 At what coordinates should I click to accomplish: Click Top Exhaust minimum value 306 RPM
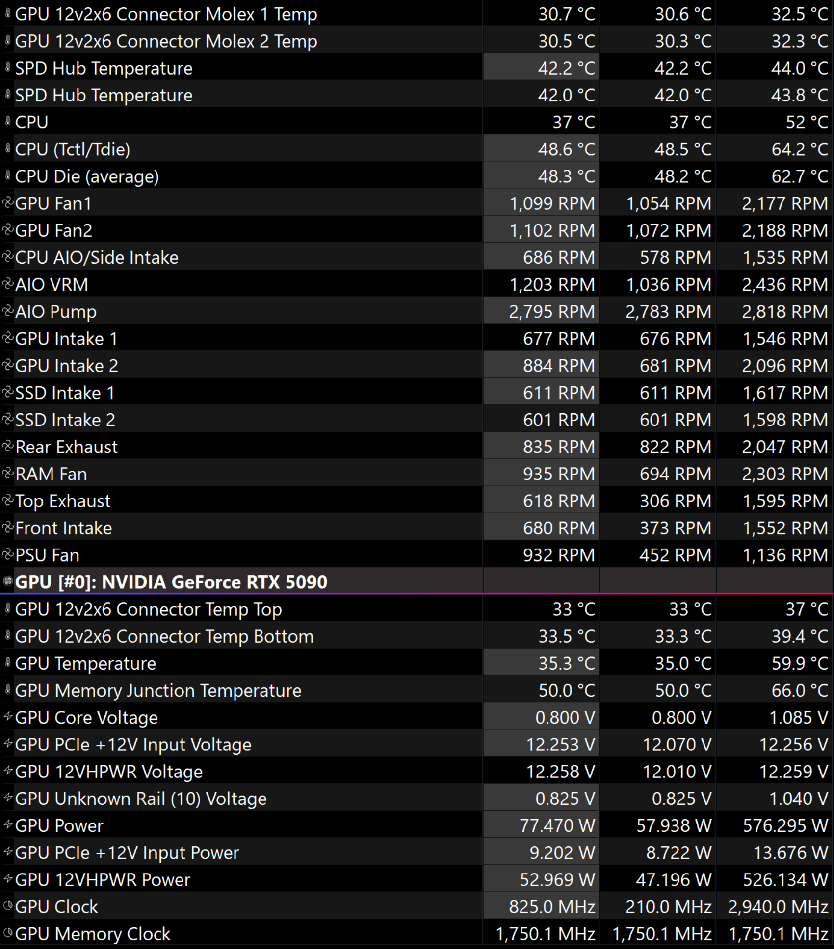pos(675,500)
